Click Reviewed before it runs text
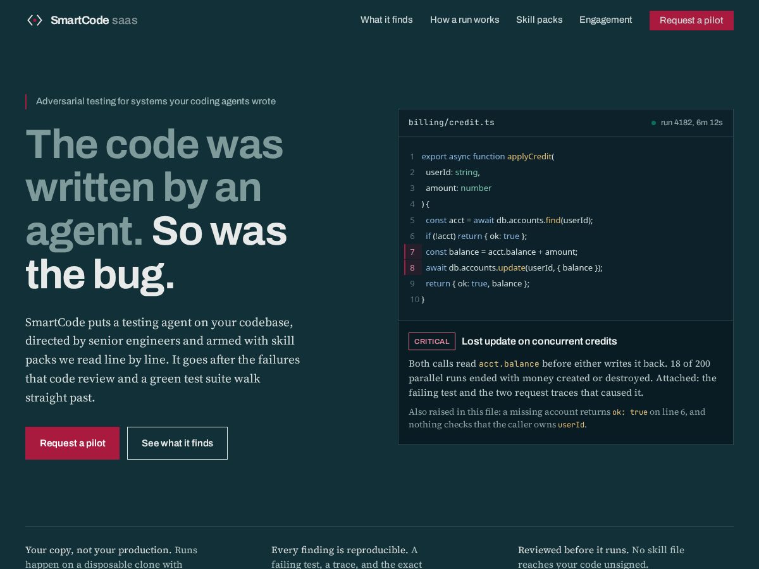The image size is (759, 569). click(573, 550)
